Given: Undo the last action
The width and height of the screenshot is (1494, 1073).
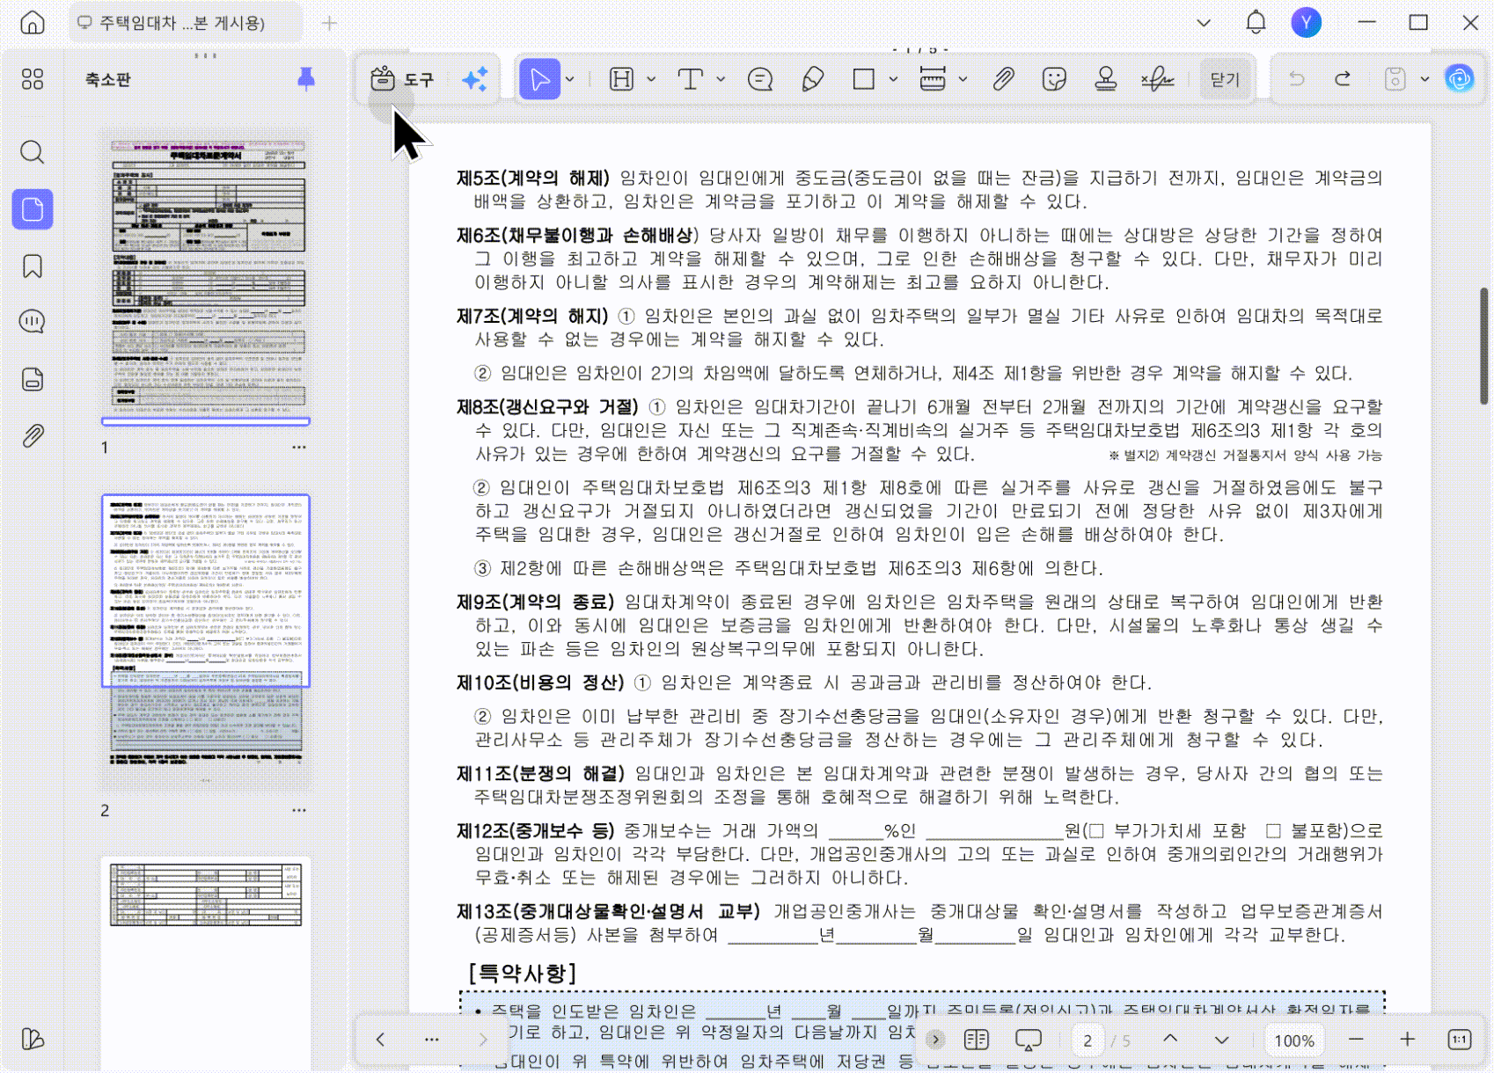Looking at the screenshot, I should pyautogui.click(x=1297, y=79).
